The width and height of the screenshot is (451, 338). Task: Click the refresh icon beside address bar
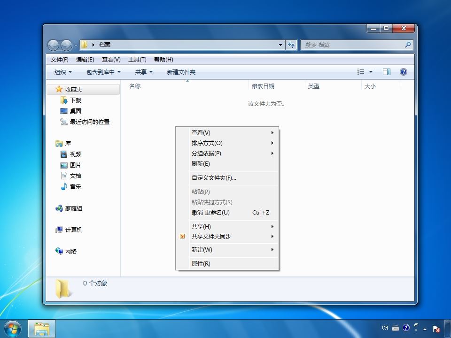point(291,45)
